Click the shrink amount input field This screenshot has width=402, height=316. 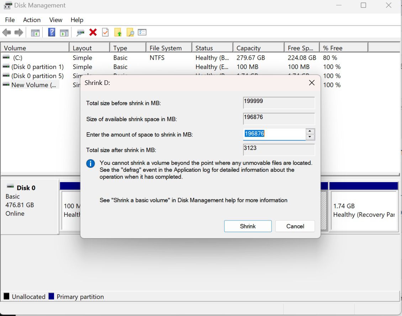pyautogui.click(x=274, y=134)
